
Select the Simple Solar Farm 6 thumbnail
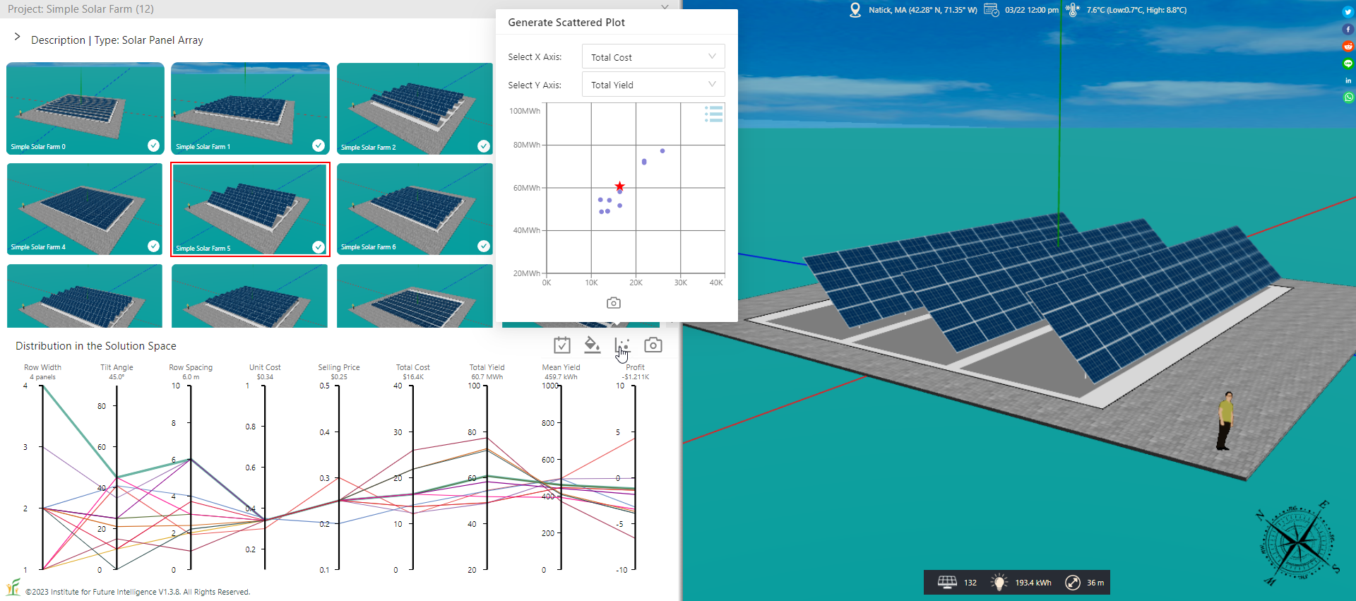pyautogui.click(x=415, y=208)
